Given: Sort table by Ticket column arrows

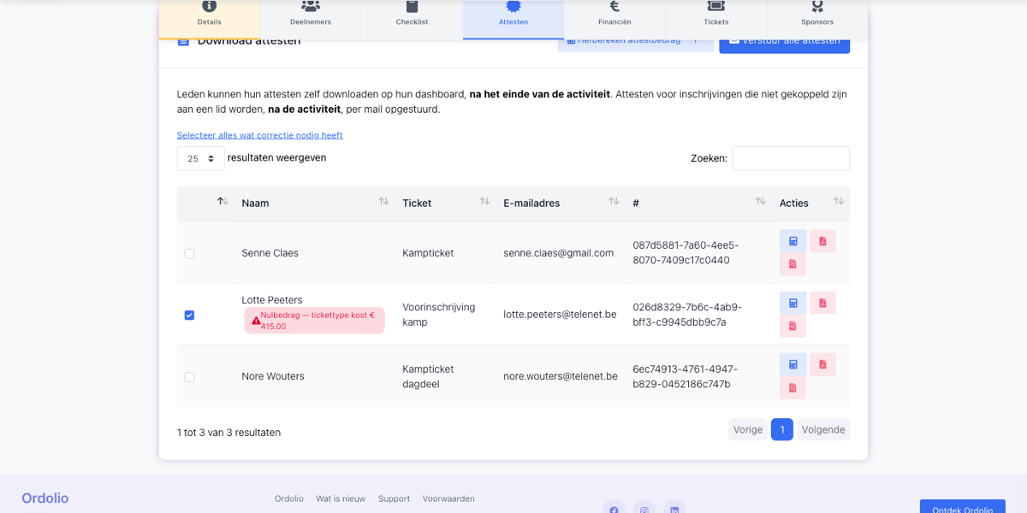Looking at the screenshot, I should click(x=484, y=202).
